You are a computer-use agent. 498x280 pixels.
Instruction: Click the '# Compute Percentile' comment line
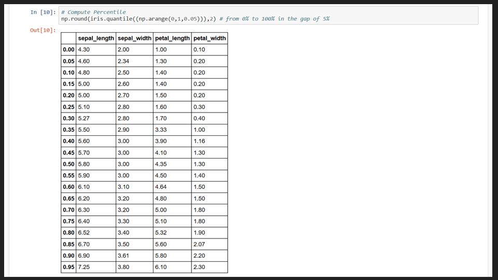93,12
